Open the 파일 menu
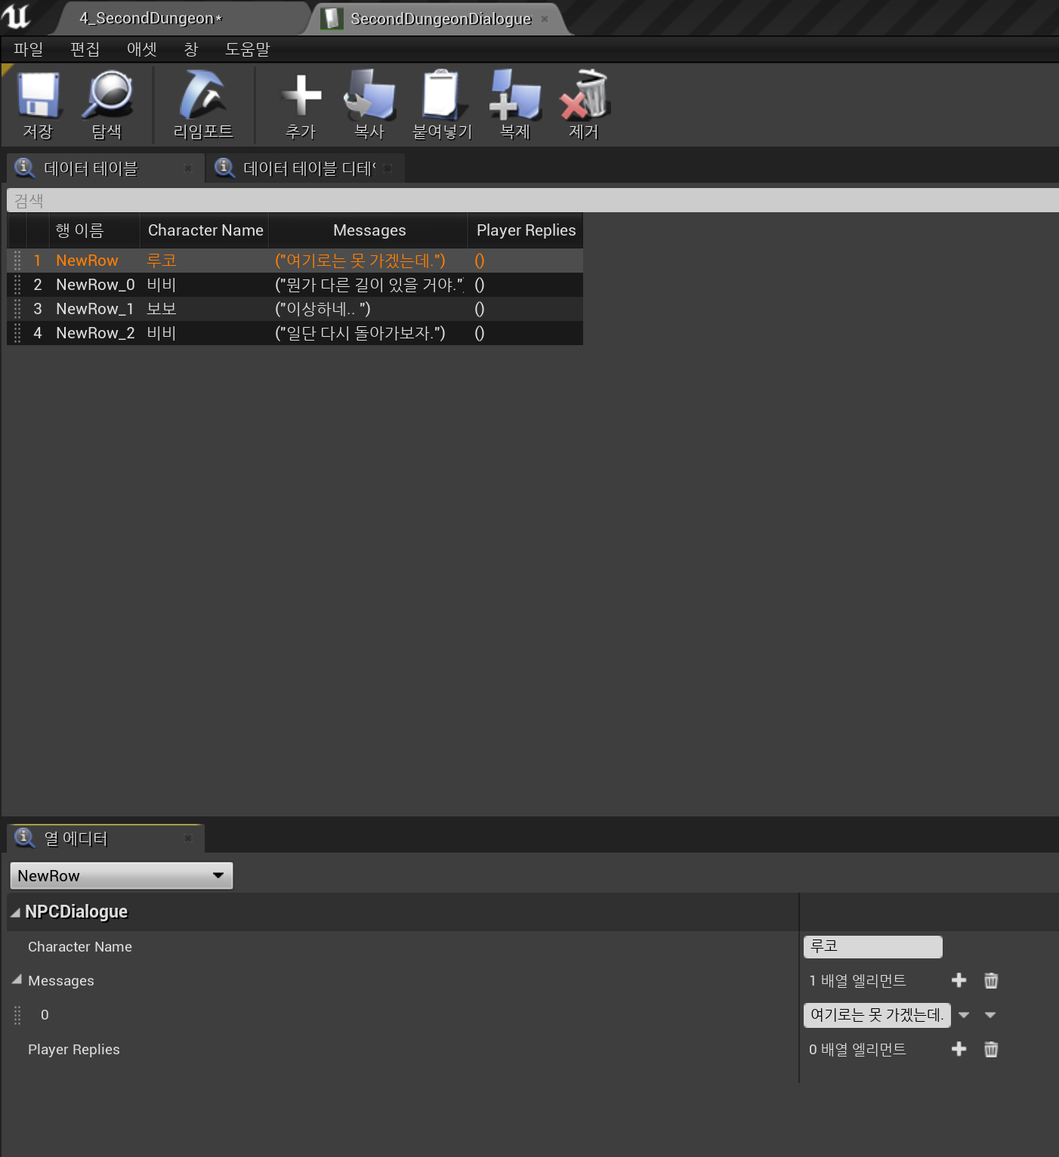The image size is (1059, 1157). coord(28,49)
